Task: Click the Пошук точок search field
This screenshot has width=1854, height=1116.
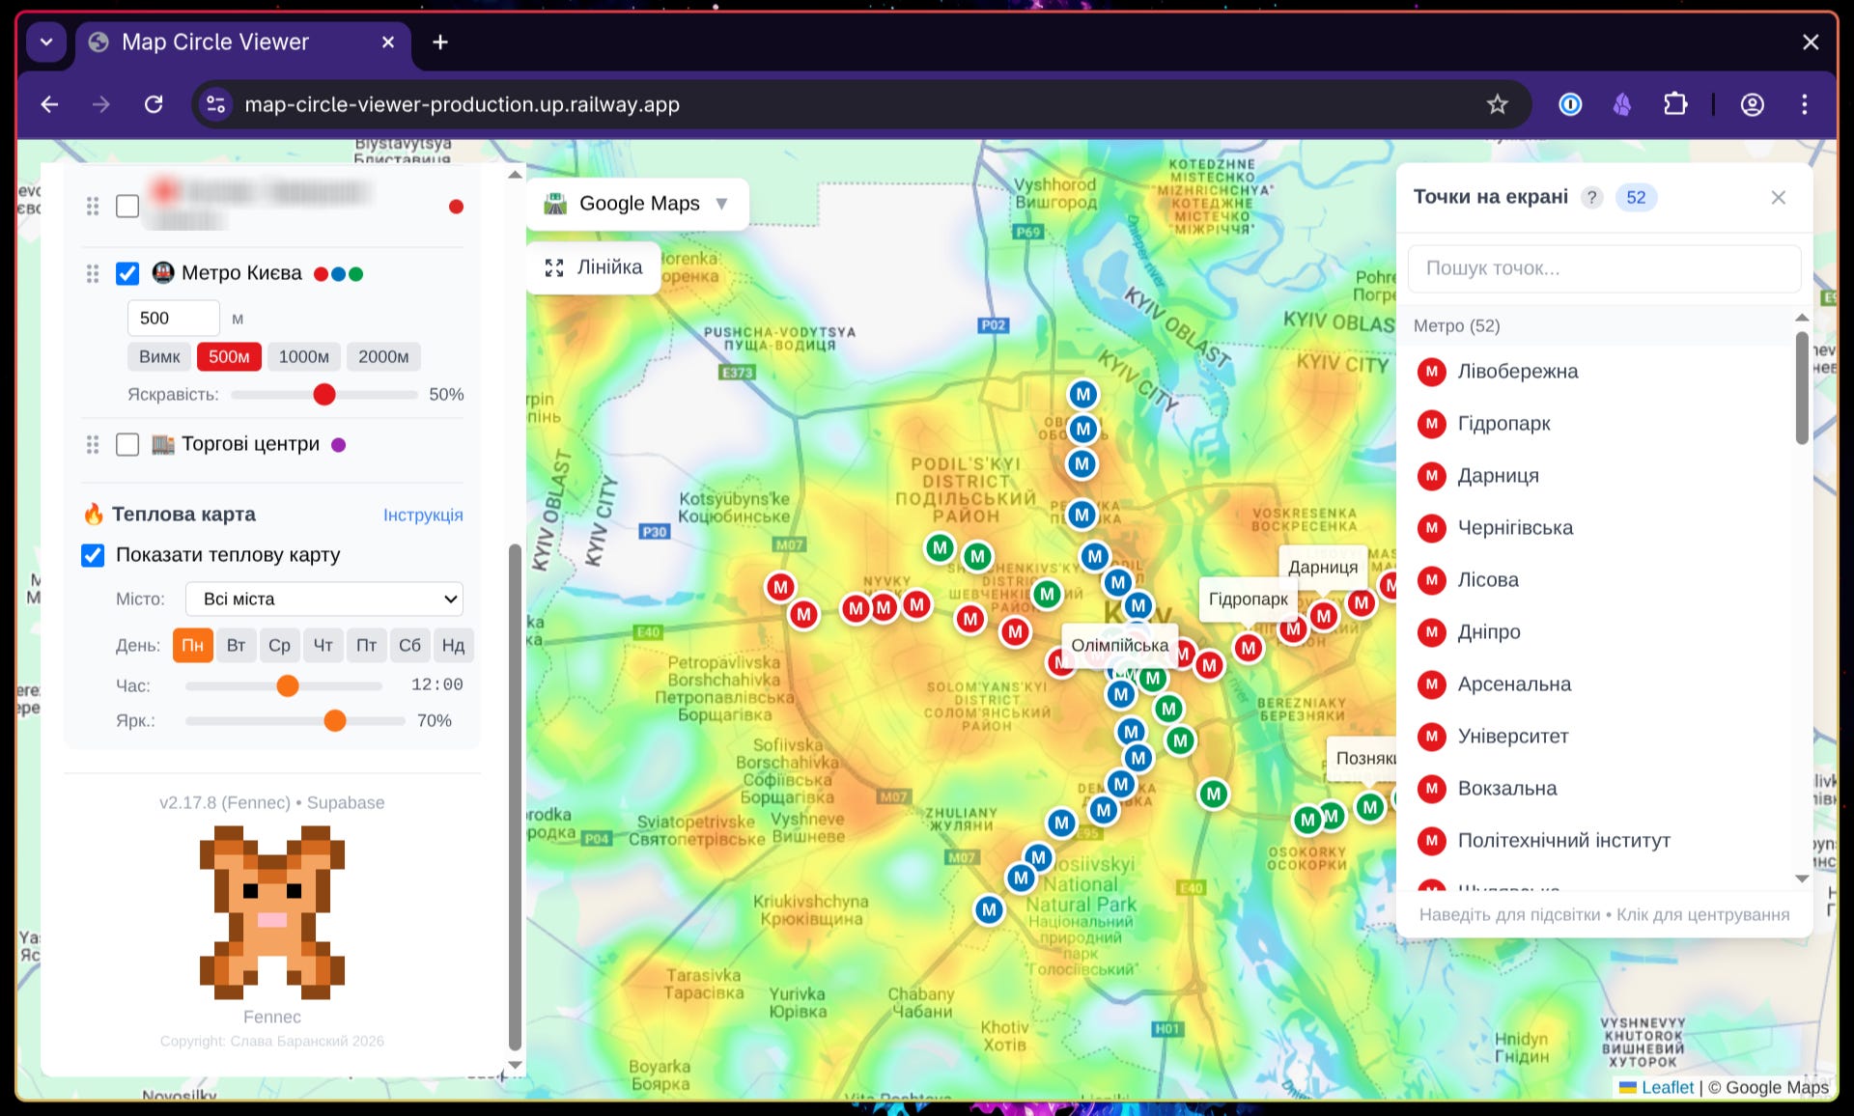Action: [1603, 268]
